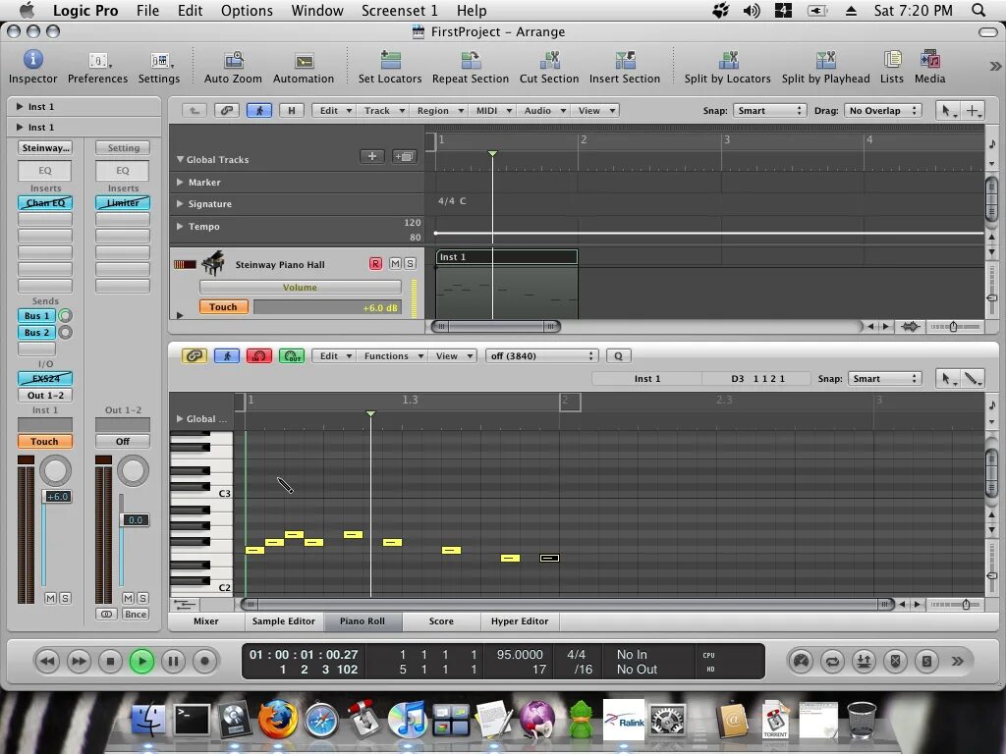This screenshot has height=754, width=1006.
Task: Open the Mixer tab
Action: 206,621
